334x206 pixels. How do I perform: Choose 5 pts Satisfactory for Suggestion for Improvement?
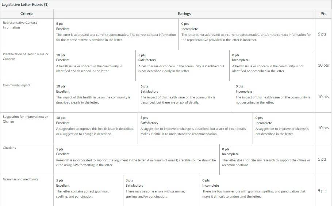click(195, 128)
